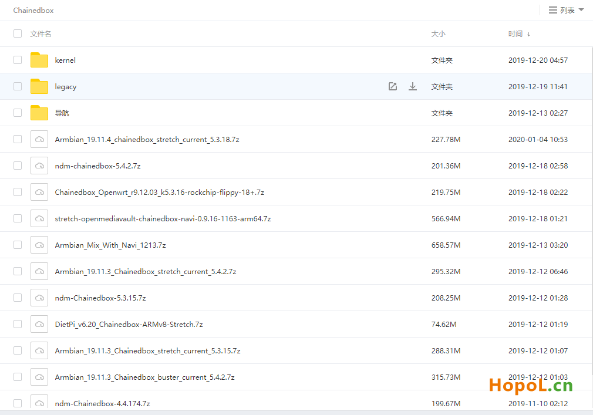Open stretch-openmediavault-chainedbox-navi-0.9.16-1163-arm64.7z name
The image size is (593, 415).
click(163, 219)
